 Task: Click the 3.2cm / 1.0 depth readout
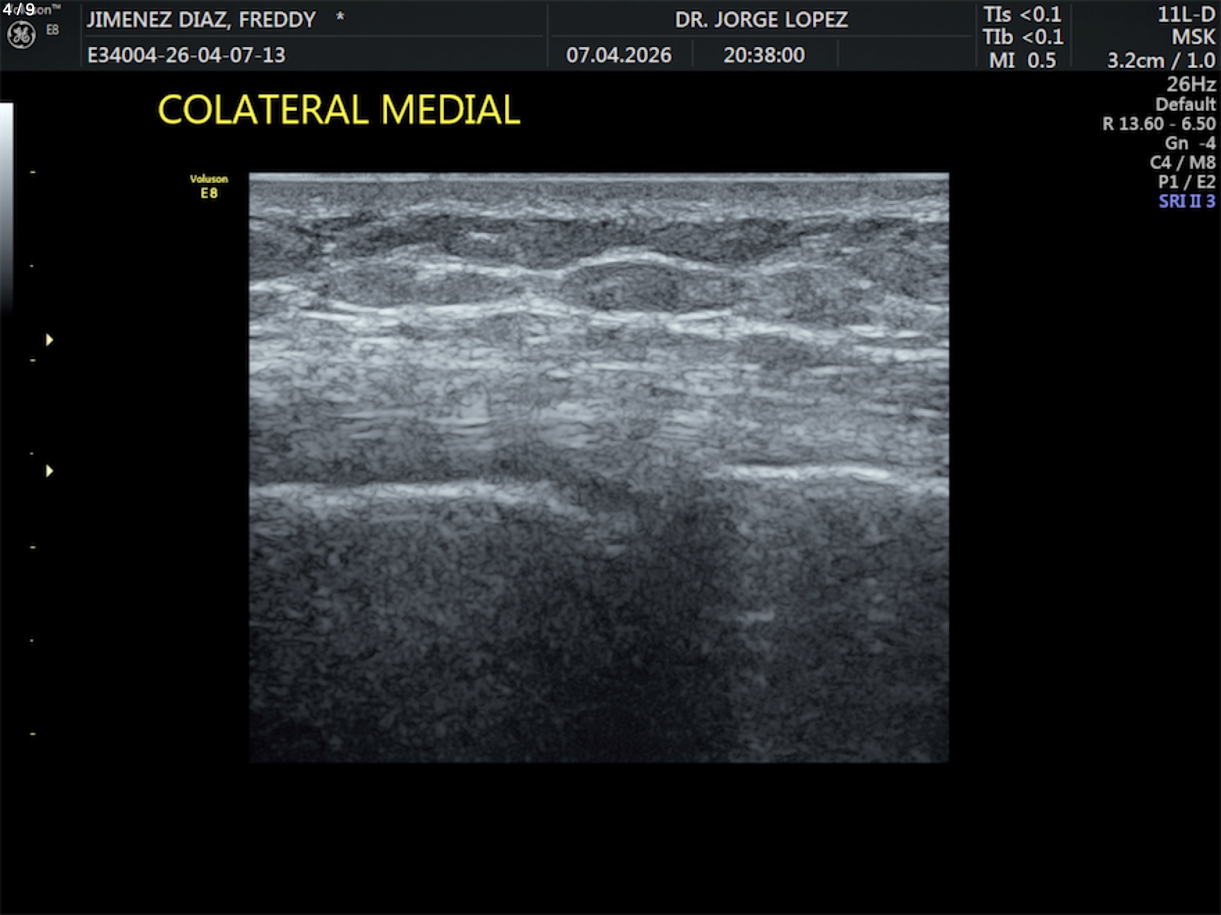[x=1161, y=60]
